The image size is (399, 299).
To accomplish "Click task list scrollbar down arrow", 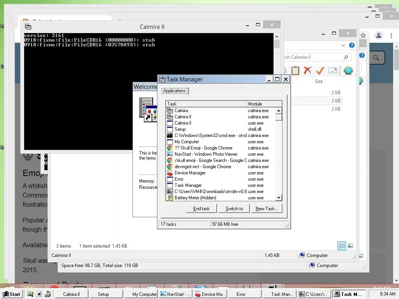I will click(x=279, y=198).
